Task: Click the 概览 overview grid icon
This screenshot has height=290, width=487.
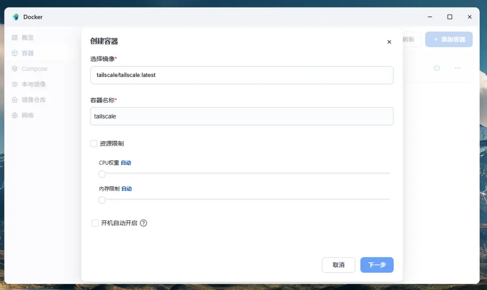Action: click(x=15, y=38)
